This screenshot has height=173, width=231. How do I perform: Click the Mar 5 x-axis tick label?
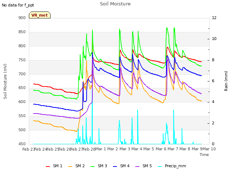click(149, 149)
